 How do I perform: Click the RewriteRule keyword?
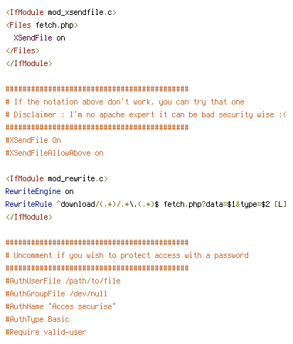click(x=29, y=204)
